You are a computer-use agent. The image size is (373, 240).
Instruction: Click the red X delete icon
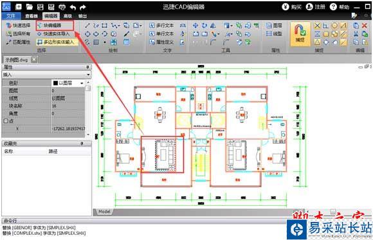point(364,26)
